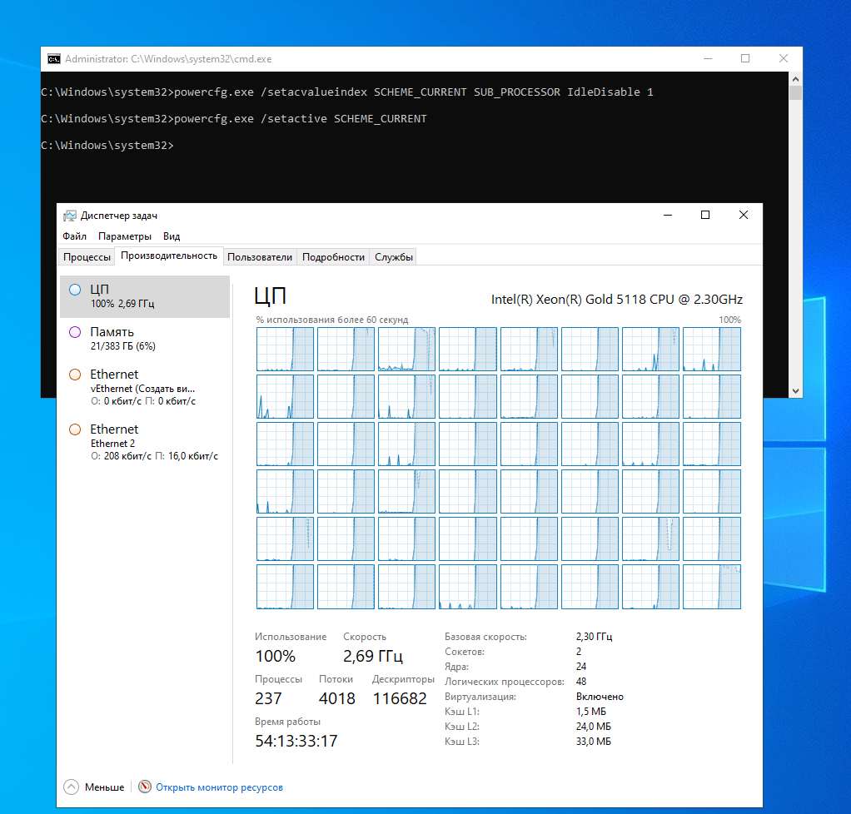
Task: Minimize the cmd.exe window
Action: [x=708, y=58]
